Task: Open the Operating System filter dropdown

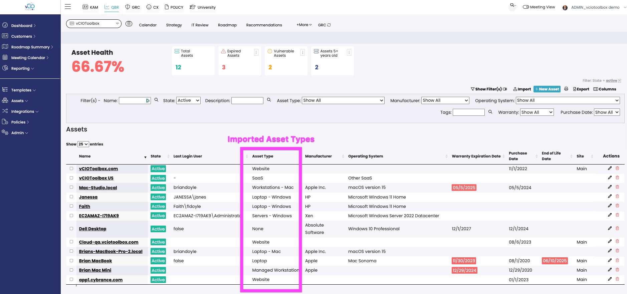Action: click(x=568, y=100)
